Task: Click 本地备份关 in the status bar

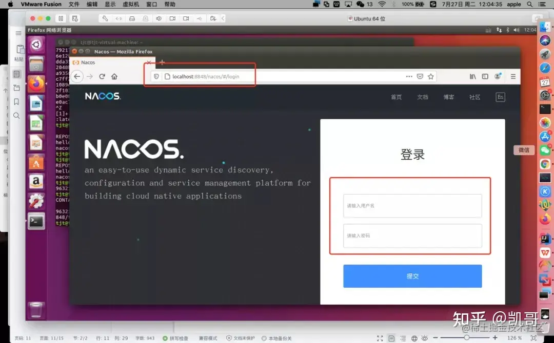Action: tap(276, 338)
